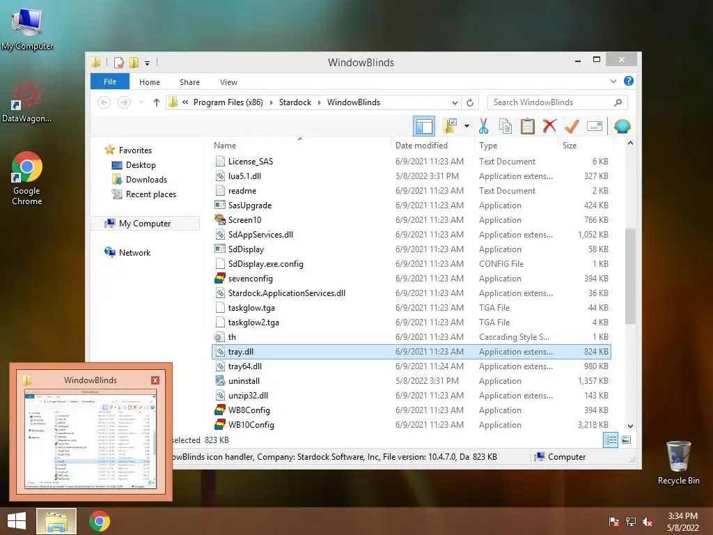
Task: Click Program Files (x86) in address bar
Action: pos(228,102)
